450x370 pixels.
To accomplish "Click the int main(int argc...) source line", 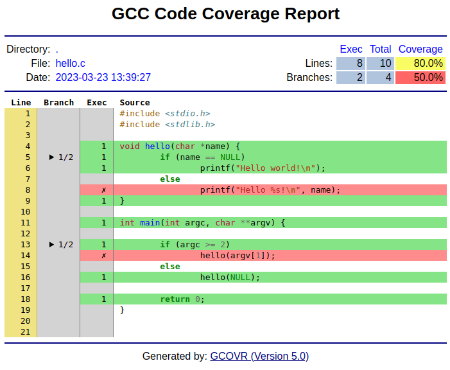I will [x=280, y=223].
